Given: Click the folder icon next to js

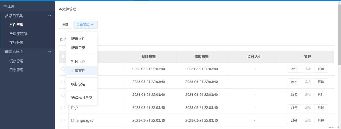Looking at the screenshot, I should [x=73, y=108].
